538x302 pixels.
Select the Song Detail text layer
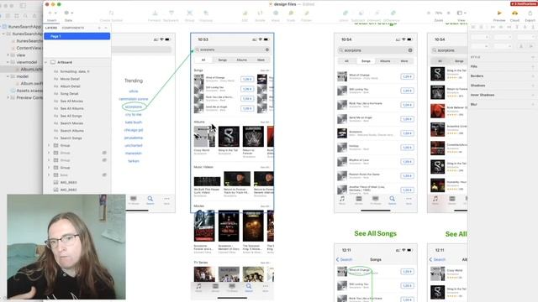(69, 93)
